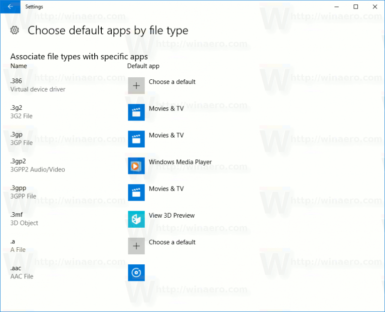The width and height of the screenshot is (385, 312).
Task: Click Movies & TV label for .3g2
Action: (166, 108)
